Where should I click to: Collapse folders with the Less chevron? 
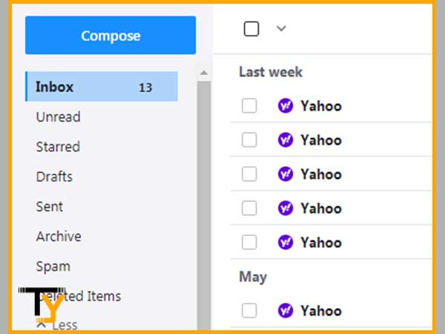click(42, 324)
